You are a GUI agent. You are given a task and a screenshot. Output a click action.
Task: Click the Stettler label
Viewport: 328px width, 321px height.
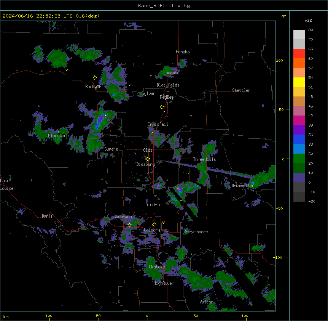click(241, 90)
